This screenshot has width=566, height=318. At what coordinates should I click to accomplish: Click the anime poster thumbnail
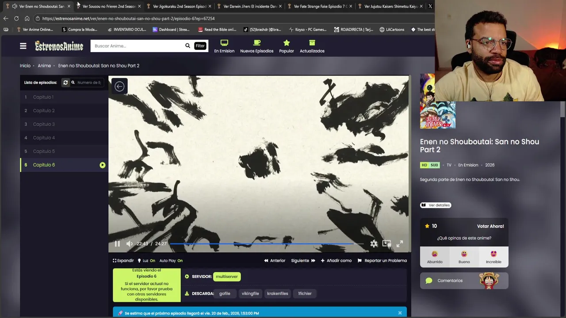(x=437, y=101)
